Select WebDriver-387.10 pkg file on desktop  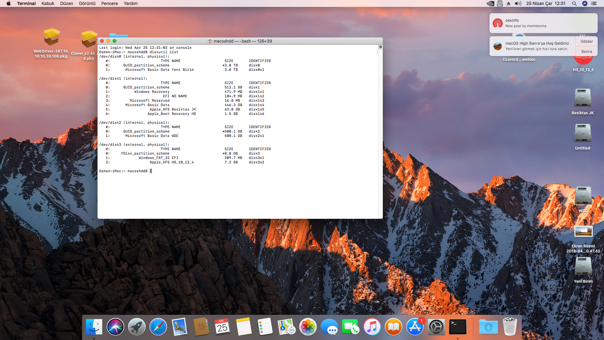(x=51, y=38)
